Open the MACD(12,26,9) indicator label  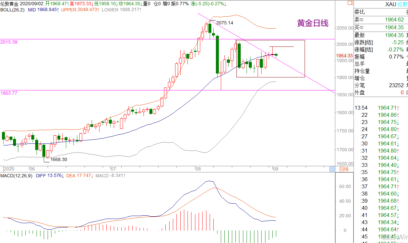tap(17, 176)
